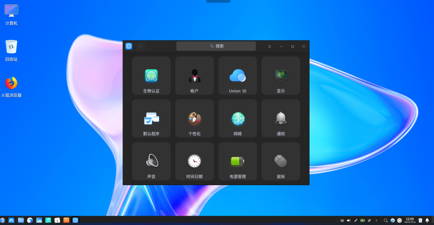Open the taskbar search magnifier
434x225 pixels.
point(386,220)
